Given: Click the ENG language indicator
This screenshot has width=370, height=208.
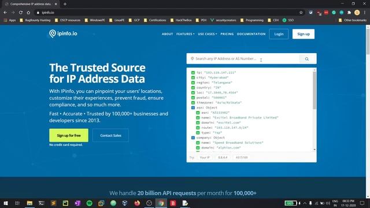Looking at the screenshot, I should click(335, 203).
